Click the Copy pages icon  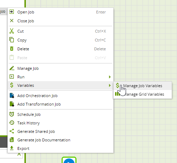12,40
